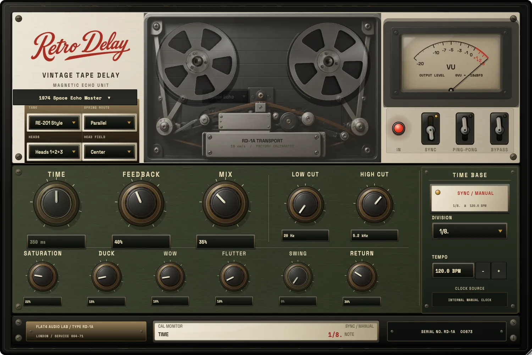Click the SATURATION knob

[43, 276]
